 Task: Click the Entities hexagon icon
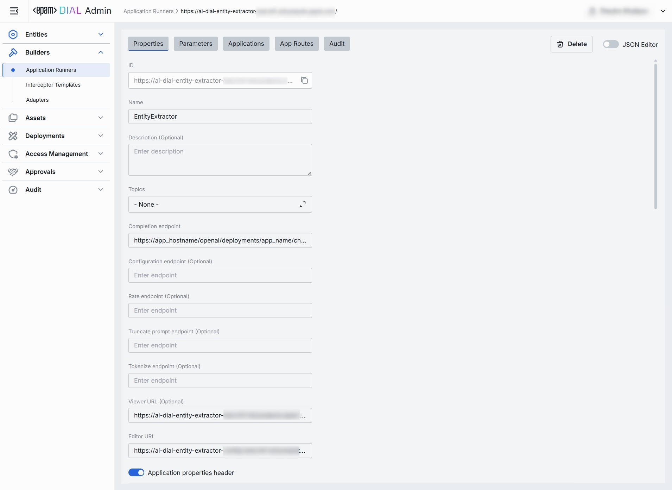click(x=13, y=34)
